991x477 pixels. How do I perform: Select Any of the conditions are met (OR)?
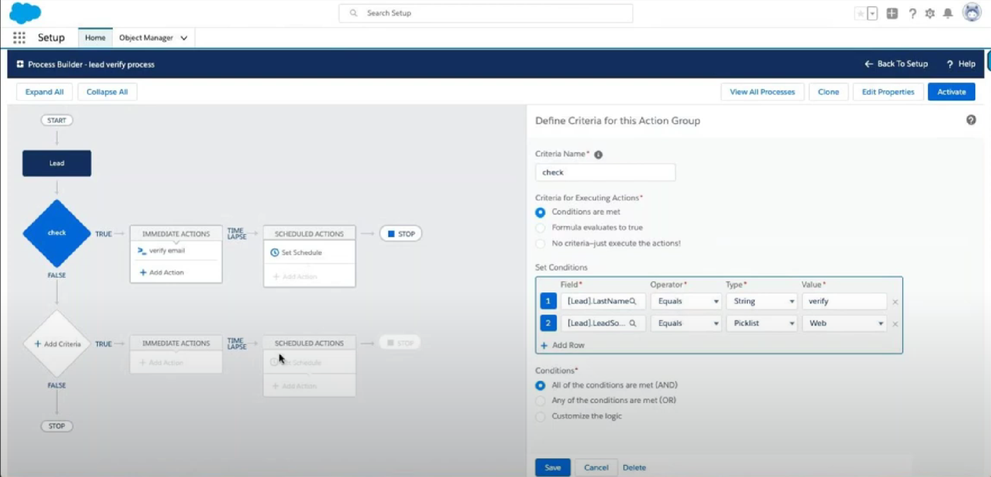coord(540,401)
